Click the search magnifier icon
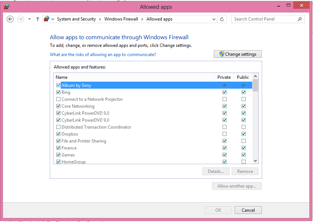This screenshot has height=222, width=313. tap(299, 19)
